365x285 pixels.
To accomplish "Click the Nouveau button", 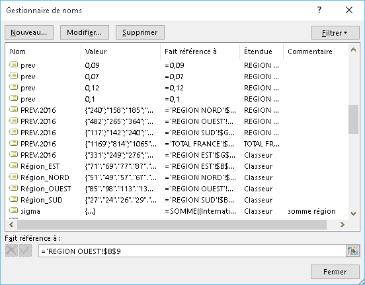I will coord(29,32).
